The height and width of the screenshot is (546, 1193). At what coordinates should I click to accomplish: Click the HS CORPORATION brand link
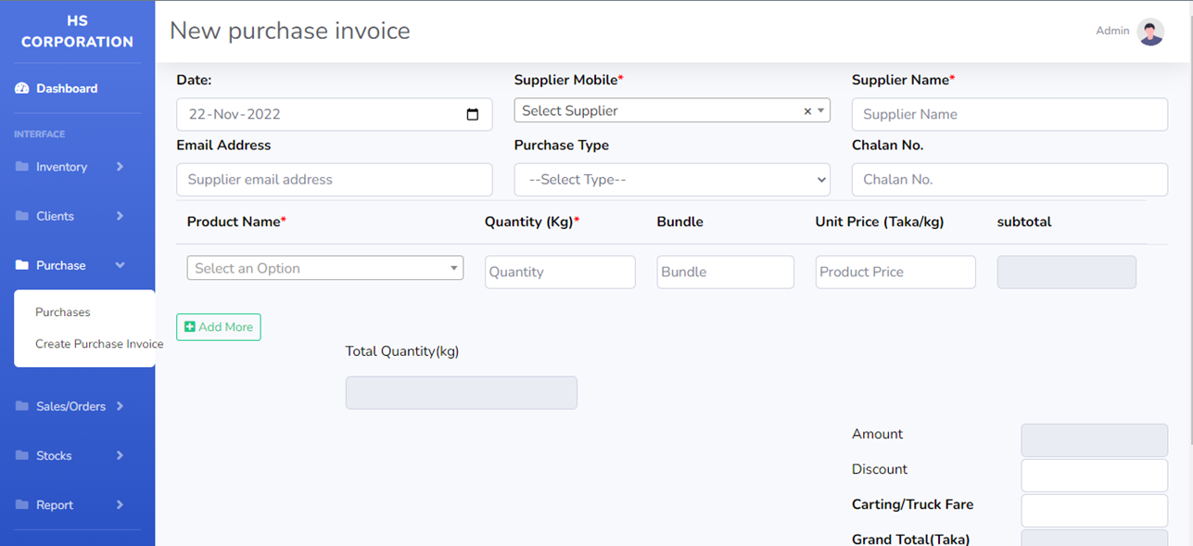pos(77,32)
